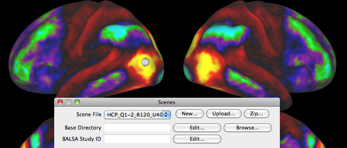This screenshot has height=148, width=347.
Task: Click the Zip... button
Action: pos(256,114)
